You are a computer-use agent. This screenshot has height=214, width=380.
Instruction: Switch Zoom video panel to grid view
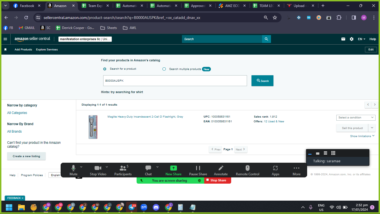(x=333, y=153)
